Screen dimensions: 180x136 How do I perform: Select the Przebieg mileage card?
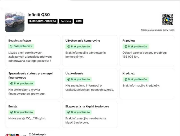146,51
